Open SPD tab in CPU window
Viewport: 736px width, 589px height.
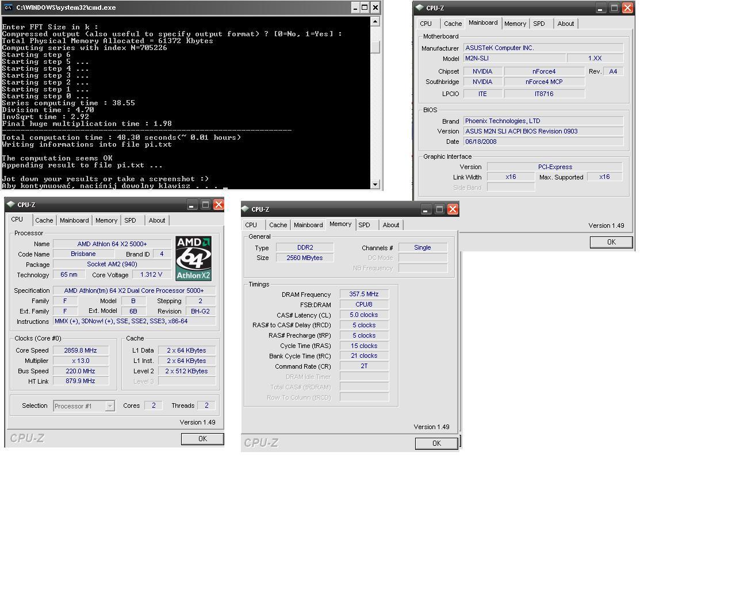(131, 220)
